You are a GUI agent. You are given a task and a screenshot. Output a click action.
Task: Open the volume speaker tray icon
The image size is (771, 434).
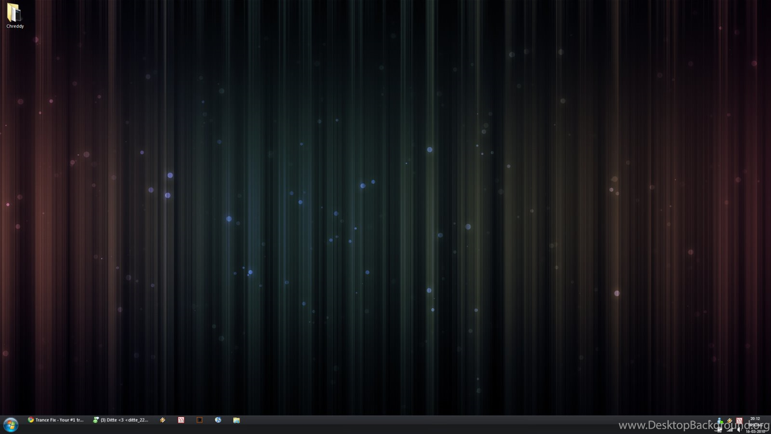pyautogui.click(x=739, y=430)
